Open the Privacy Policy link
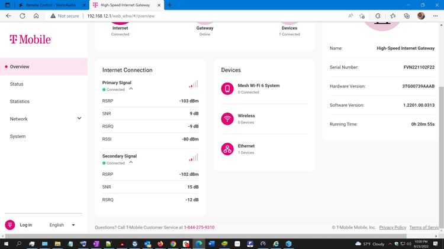This screenshot has height=249, width=444. [392, 227]
